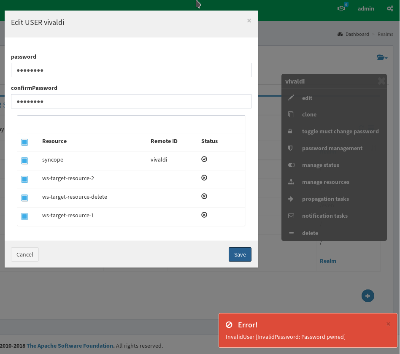Viewport: 400px width, 354px height.
Task: Click the Save button
Action: tap(240, 254)
